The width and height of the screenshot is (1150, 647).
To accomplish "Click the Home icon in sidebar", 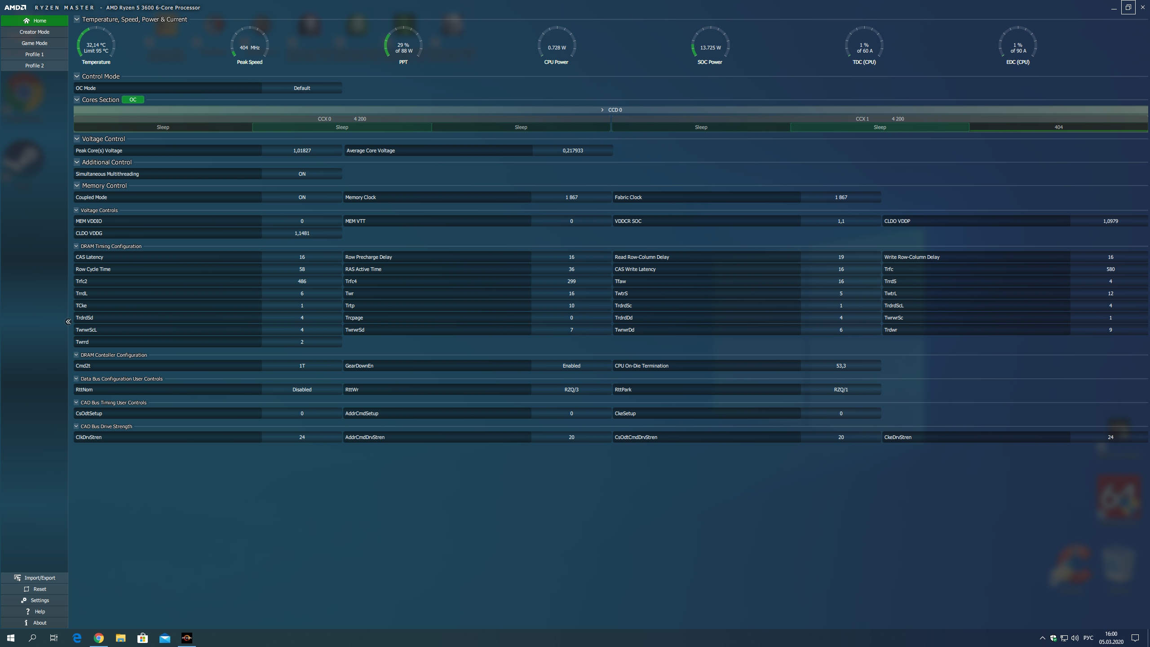I will 27,21.
